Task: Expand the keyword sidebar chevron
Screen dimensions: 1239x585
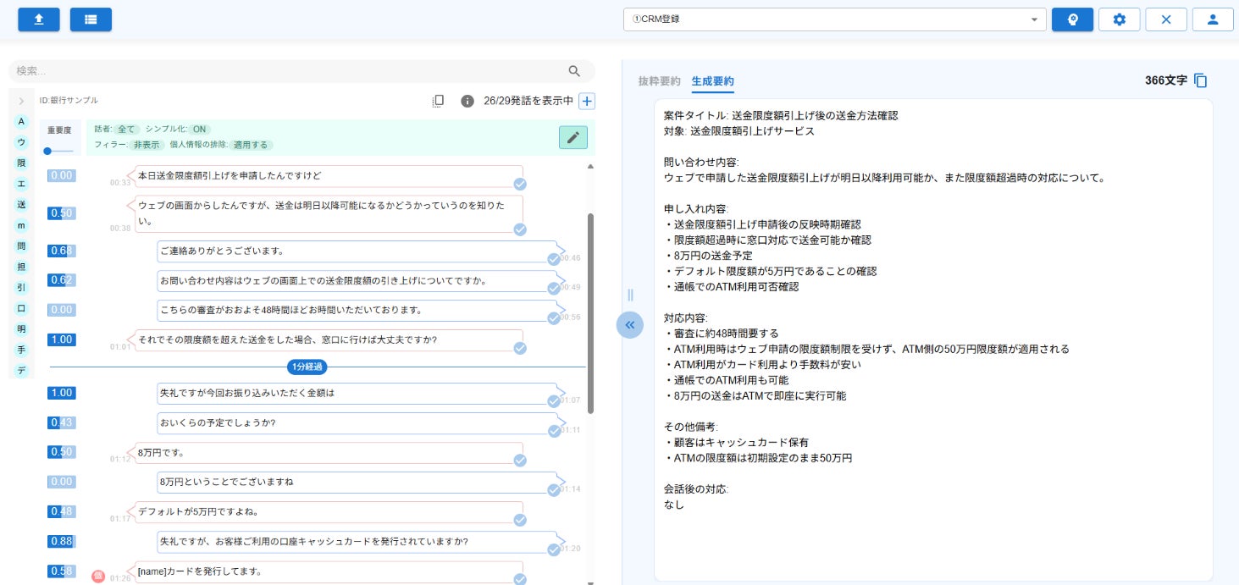Action: coord(21,101)
